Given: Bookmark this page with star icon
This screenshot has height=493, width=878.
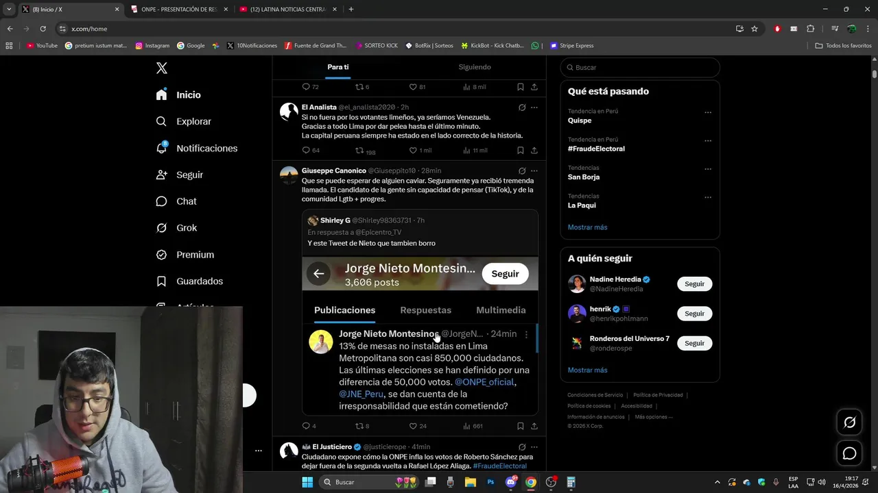Looking at the screenshot, I should coord(755,29).
